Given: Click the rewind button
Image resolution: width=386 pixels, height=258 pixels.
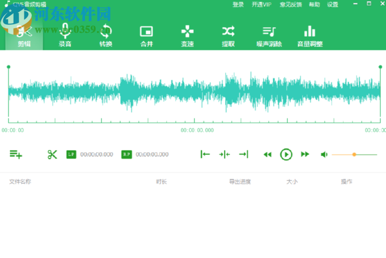Looking at the screenshot, I should point(268,154).
